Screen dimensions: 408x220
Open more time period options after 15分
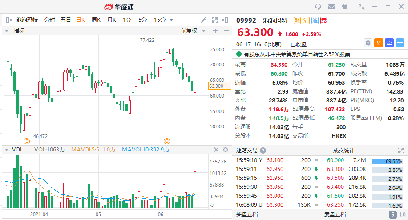point(171,20)
